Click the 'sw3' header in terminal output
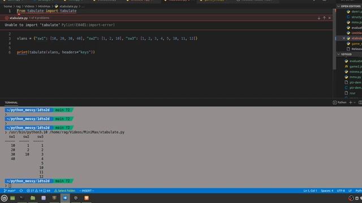This screenshot has height=203, width=362. [x=40, y=136]
